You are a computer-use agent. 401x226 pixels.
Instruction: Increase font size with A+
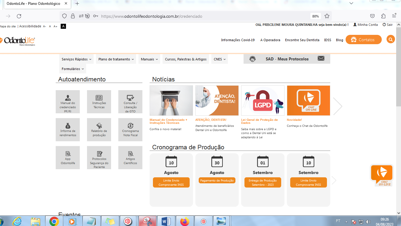point(55,26)
